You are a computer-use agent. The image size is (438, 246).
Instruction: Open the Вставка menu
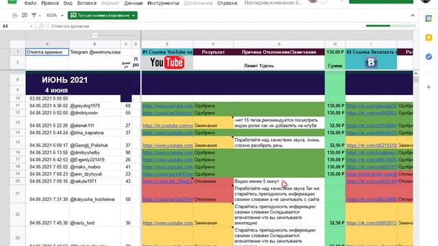(87, 3)
